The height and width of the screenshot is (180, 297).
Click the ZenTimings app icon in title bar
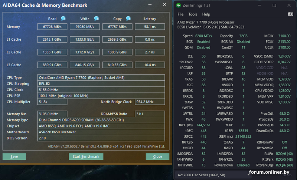point(179,5)
